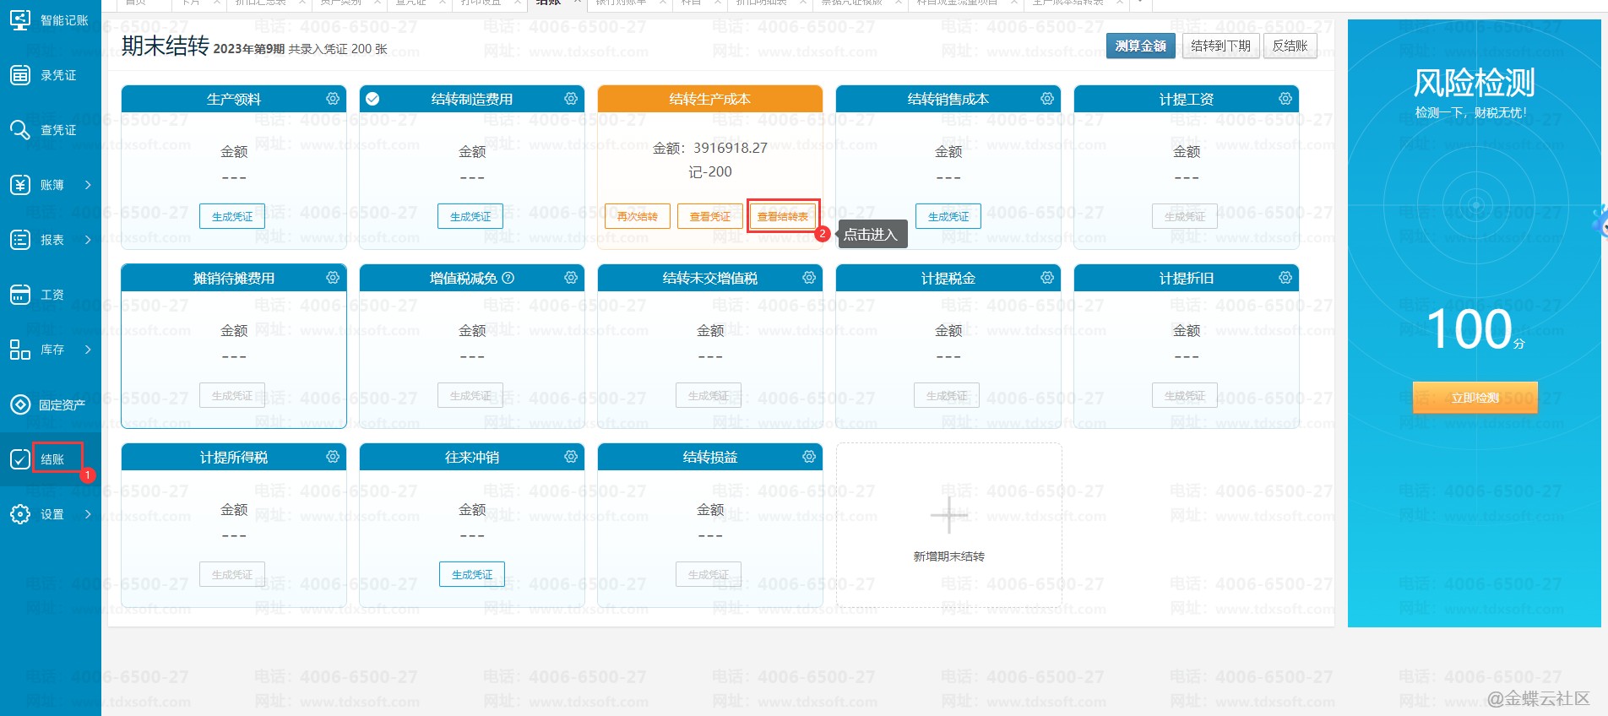The width and height of the screenshot is (1608, 716).
Task: Toggle the checkmark on 结转制造费用 card
Action: pyautogui.click(x=372, y=99)
